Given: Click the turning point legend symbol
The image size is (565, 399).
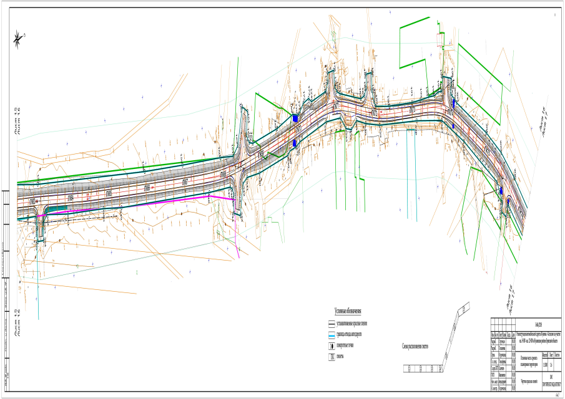Looking at the screenshot, I should coord(332,345).
